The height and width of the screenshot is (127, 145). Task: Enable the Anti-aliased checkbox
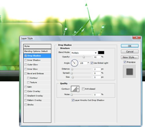tap(83, 89)
